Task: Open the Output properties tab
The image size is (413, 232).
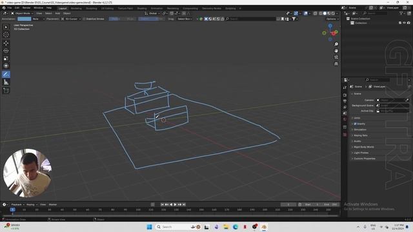Action: coord(345,101)
